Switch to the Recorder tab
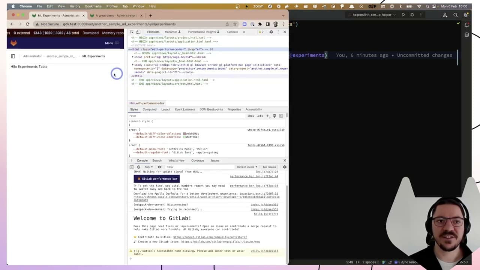Viewport: 480px width, 270px height. (x=172, y=32)
